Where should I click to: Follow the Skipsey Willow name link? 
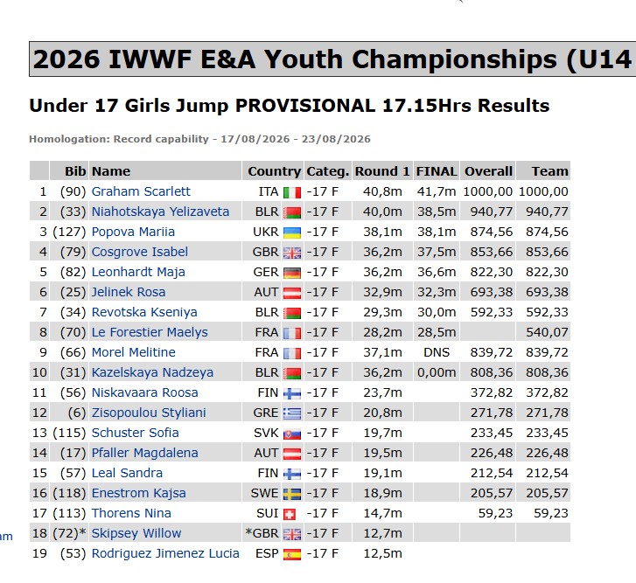pos(136,533)
